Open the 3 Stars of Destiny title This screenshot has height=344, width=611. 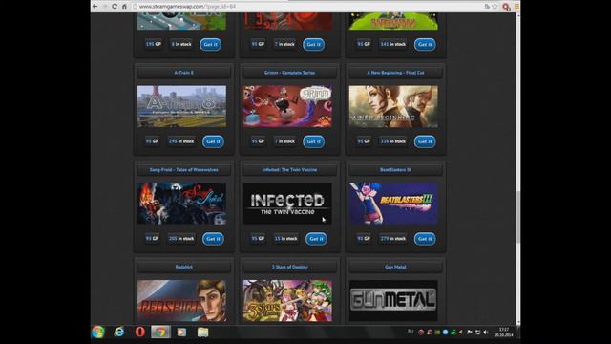coord(289,267)
